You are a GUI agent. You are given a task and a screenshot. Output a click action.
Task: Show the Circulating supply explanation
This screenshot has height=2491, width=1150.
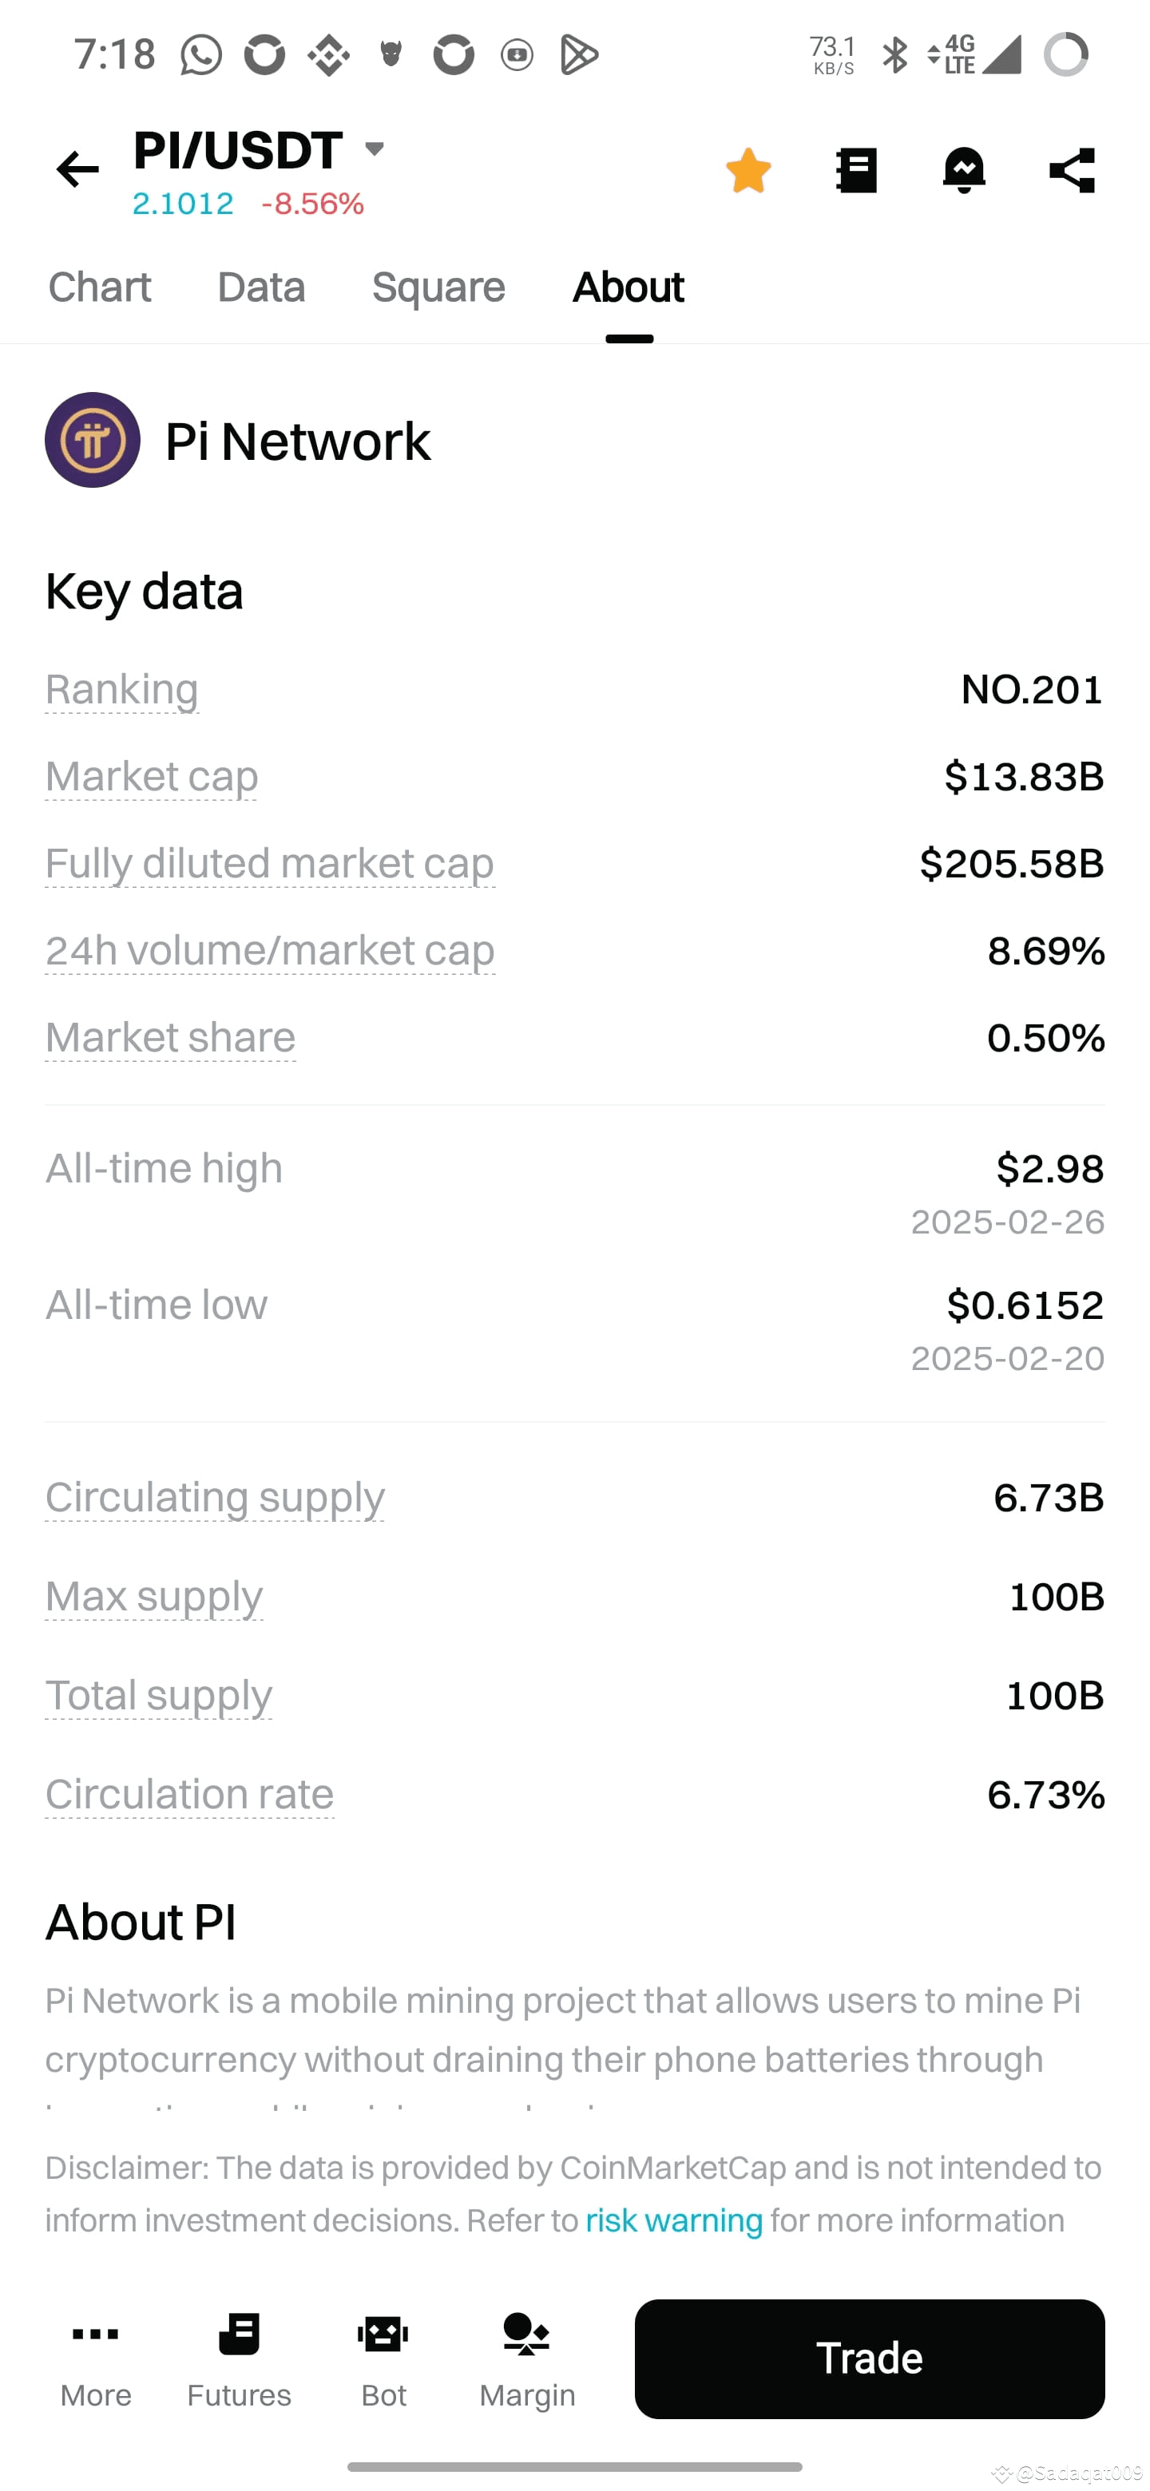tap(215, 1498)
